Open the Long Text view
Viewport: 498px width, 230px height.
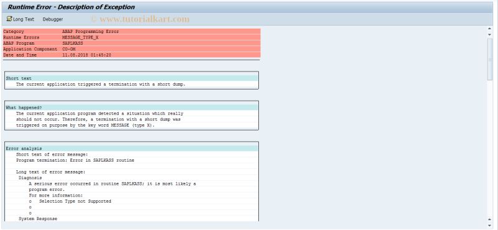pyautogui.click(x=24, y=19)
